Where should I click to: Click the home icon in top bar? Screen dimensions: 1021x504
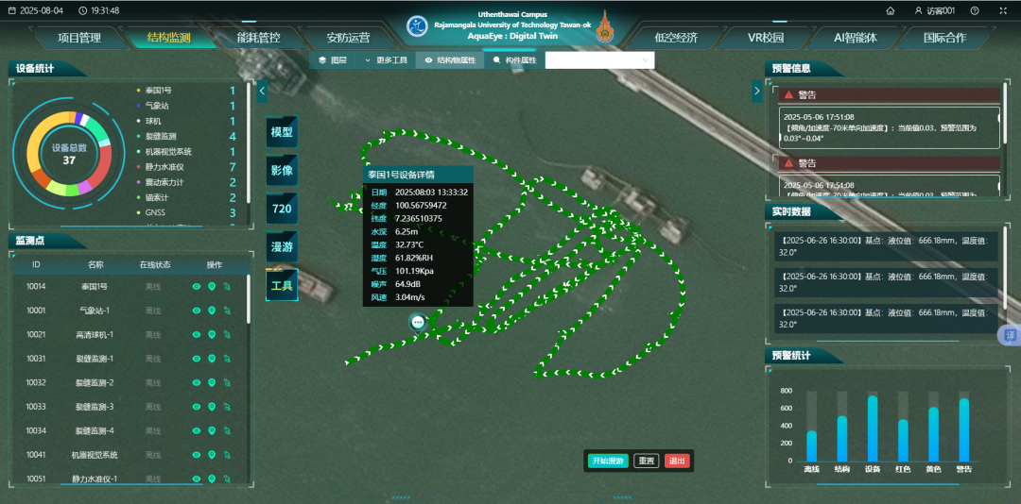(890, 10)
